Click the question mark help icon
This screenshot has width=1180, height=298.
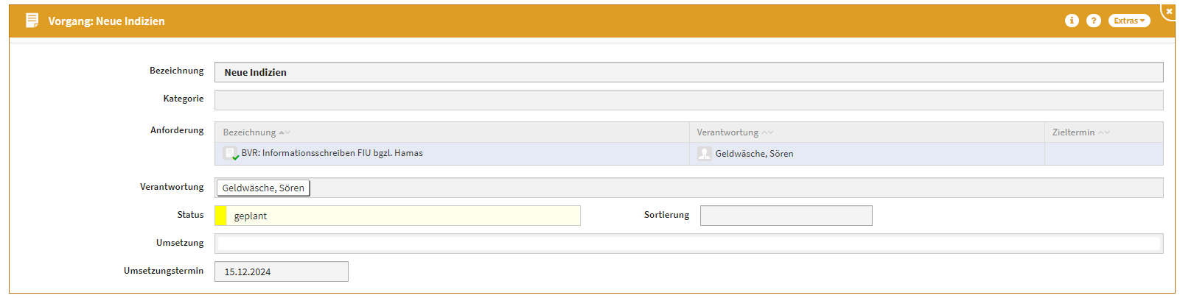tap(1094, 21)
